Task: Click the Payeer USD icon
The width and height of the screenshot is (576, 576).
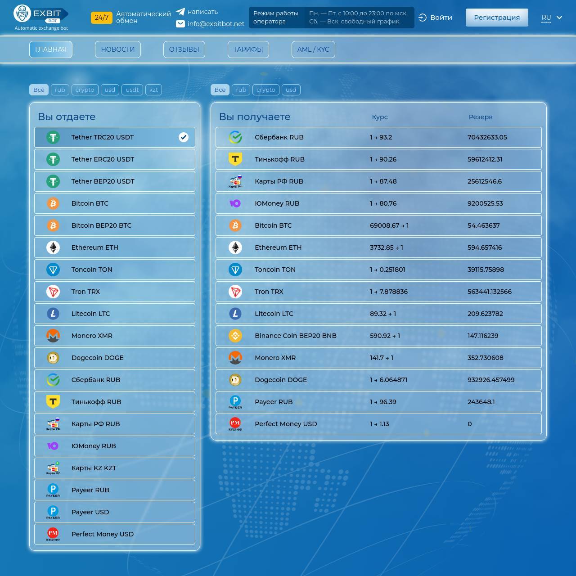Action: pyautogui.click(x=53, y=512)
